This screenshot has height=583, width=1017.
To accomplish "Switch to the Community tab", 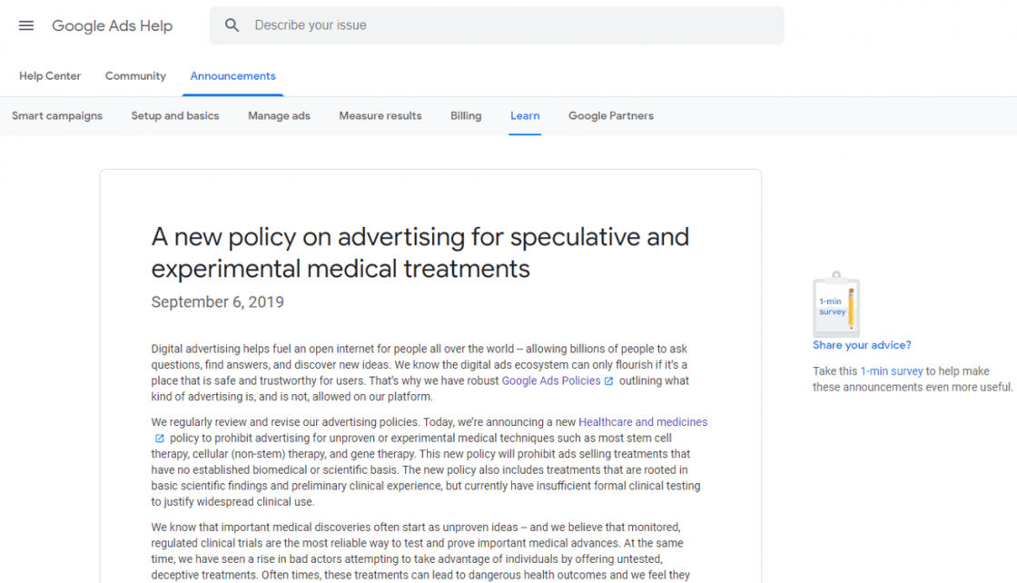I will pos(134,76).
